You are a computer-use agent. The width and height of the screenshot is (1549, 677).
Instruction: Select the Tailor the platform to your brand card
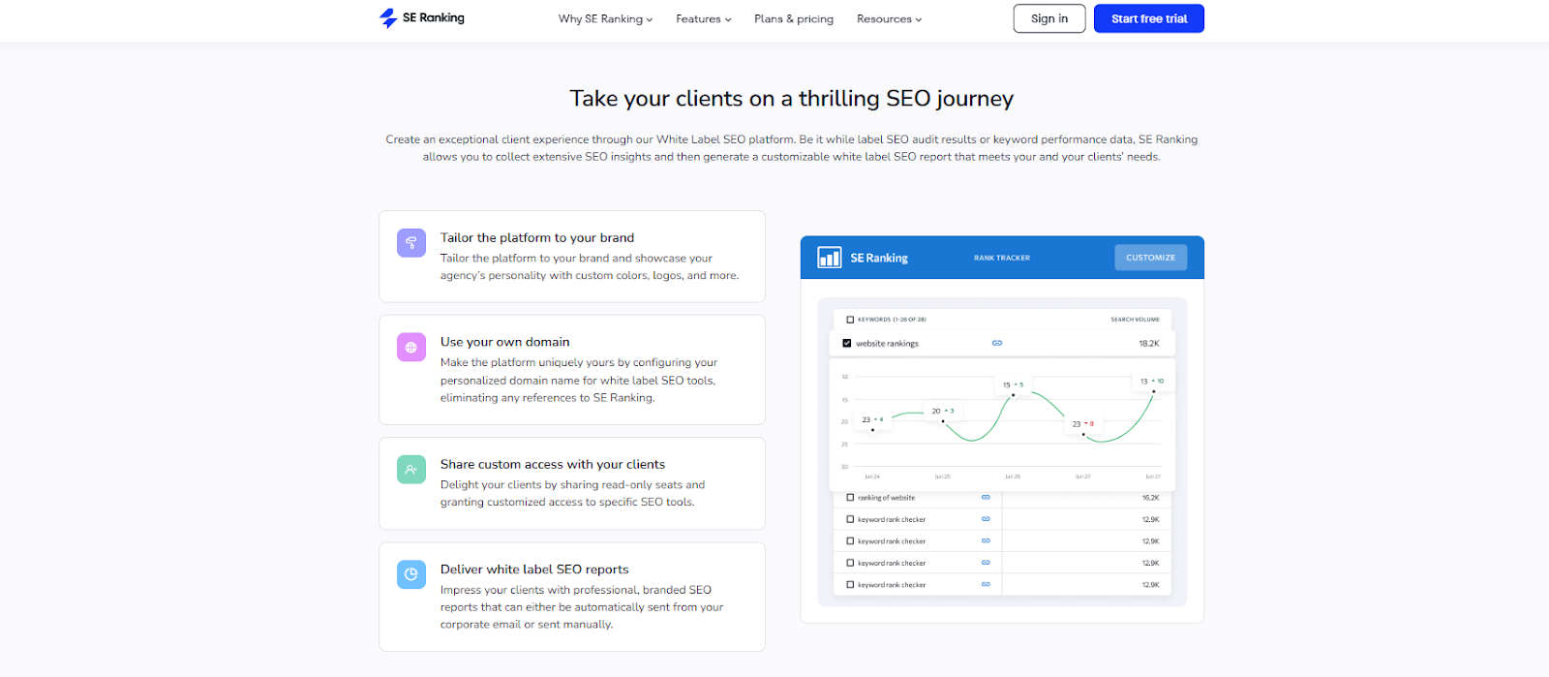[x=572, y=257]
